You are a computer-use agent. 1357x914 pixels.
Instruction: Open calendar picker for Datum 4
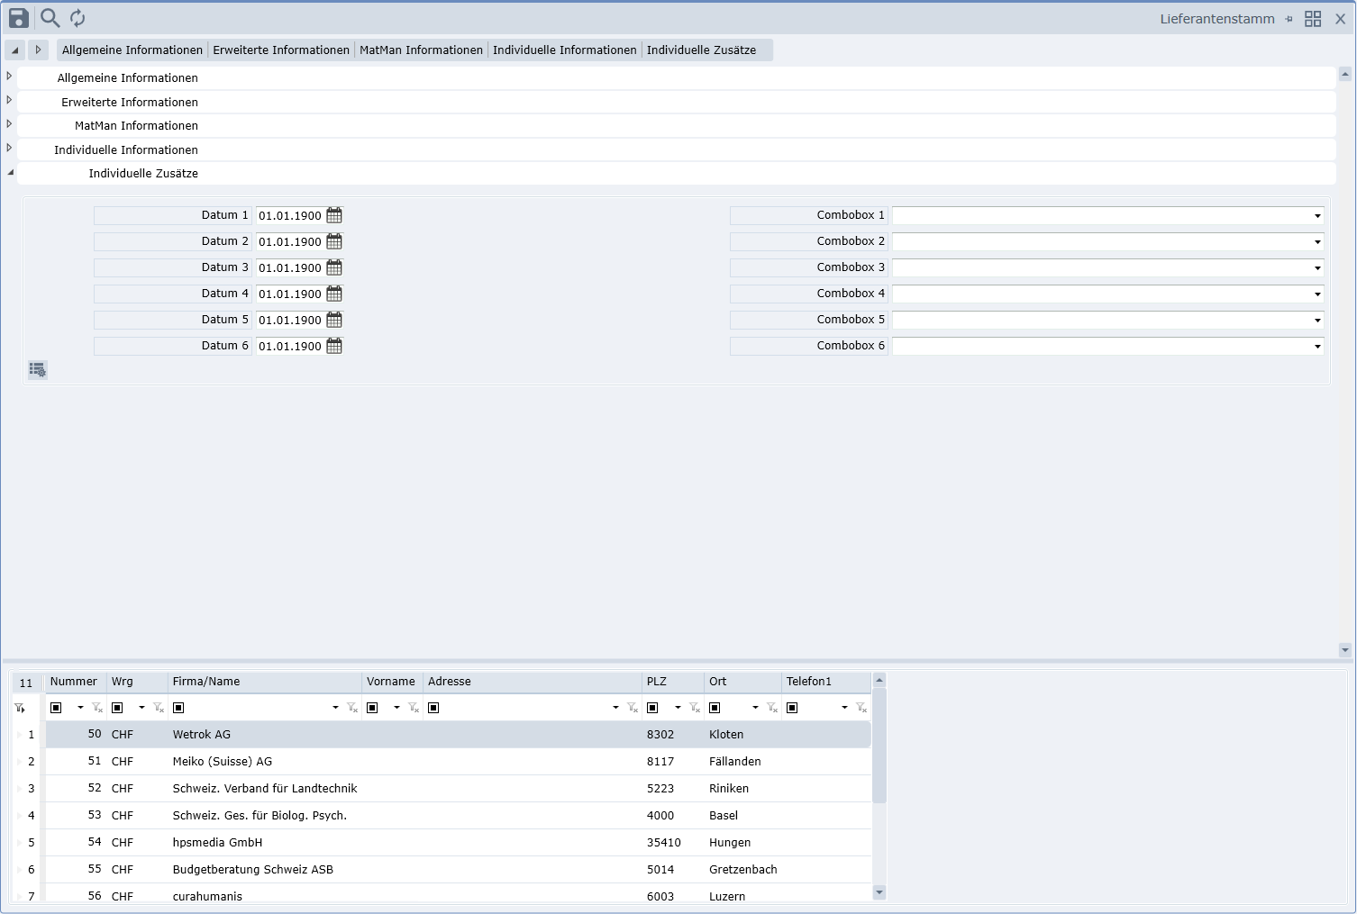pos(334,294)
